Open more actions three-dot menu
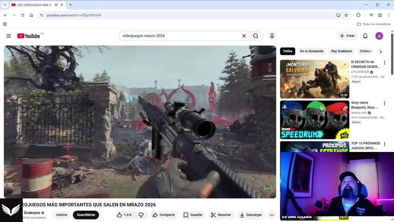The image size is (394, 222). 272,215
